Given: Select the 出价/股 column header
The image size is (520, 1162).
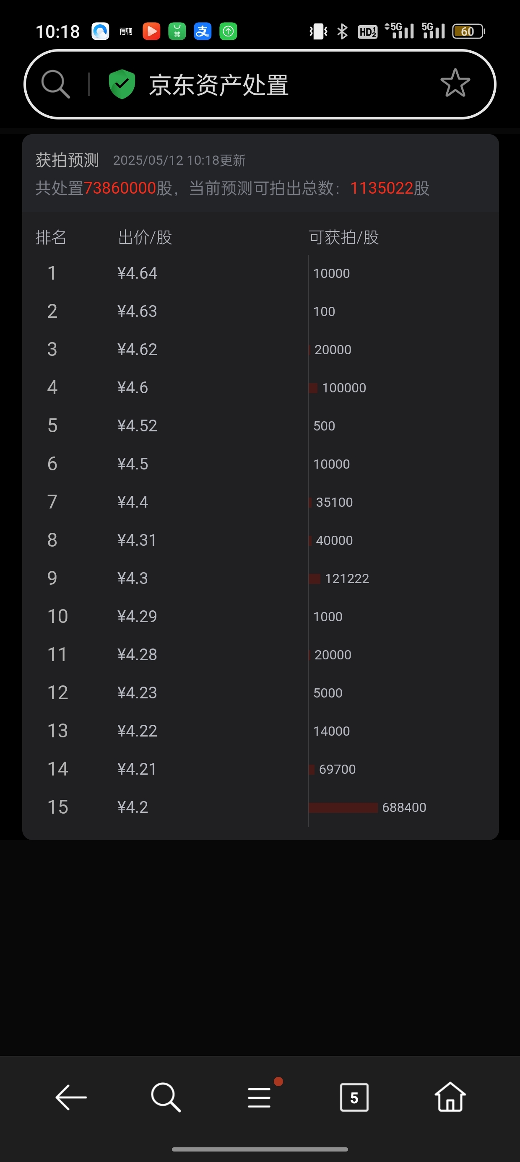Looking at the screenshot, I should coord(145,237).
